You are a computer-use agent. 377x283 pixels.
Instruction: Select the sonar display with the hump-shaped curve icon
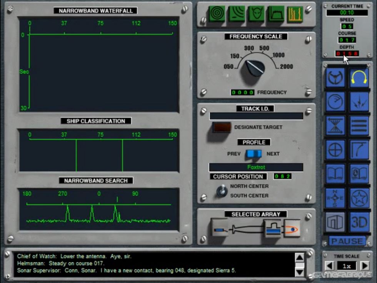[x=276, y=13]
